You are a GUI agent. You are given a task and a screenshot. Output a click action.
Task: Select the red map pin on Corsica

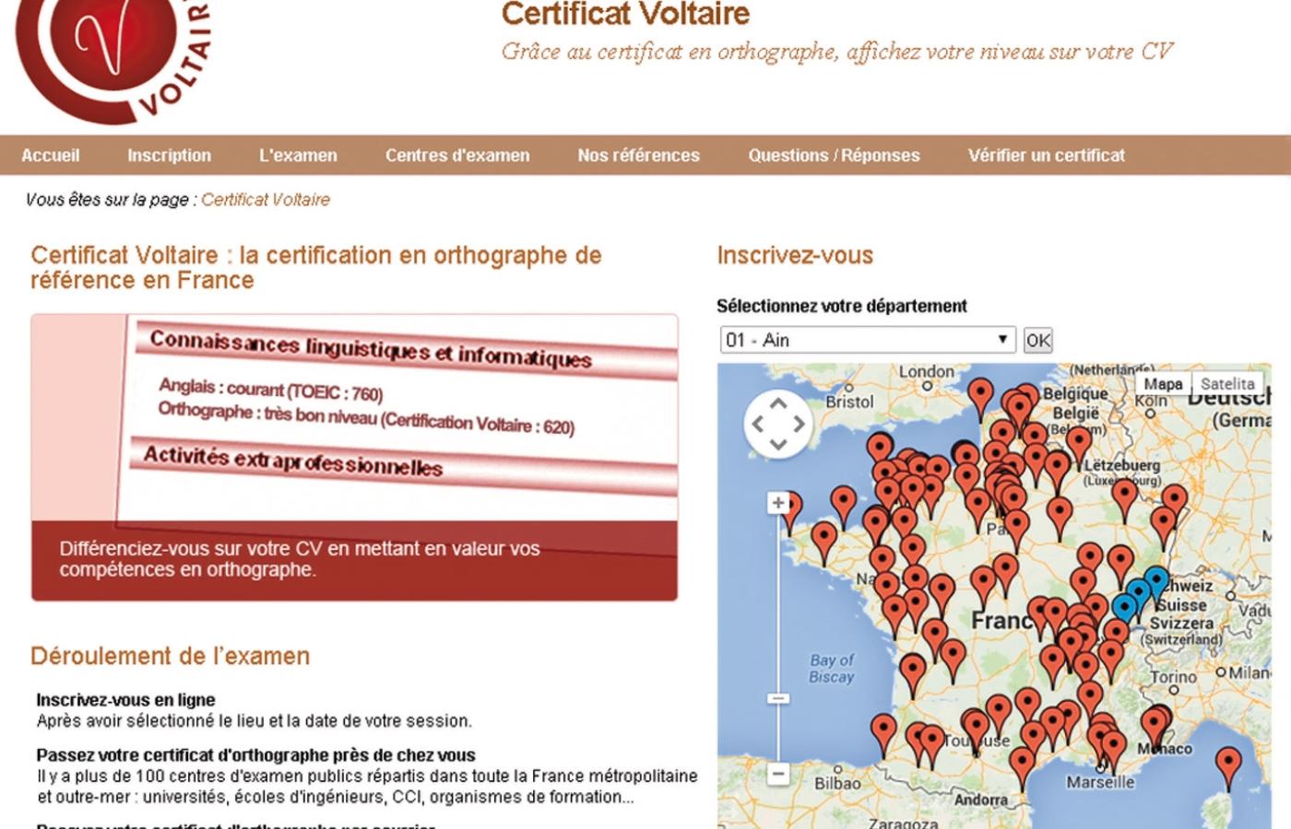tap(1227, 763)
